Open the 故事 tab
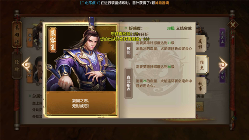 click(201, 86)
